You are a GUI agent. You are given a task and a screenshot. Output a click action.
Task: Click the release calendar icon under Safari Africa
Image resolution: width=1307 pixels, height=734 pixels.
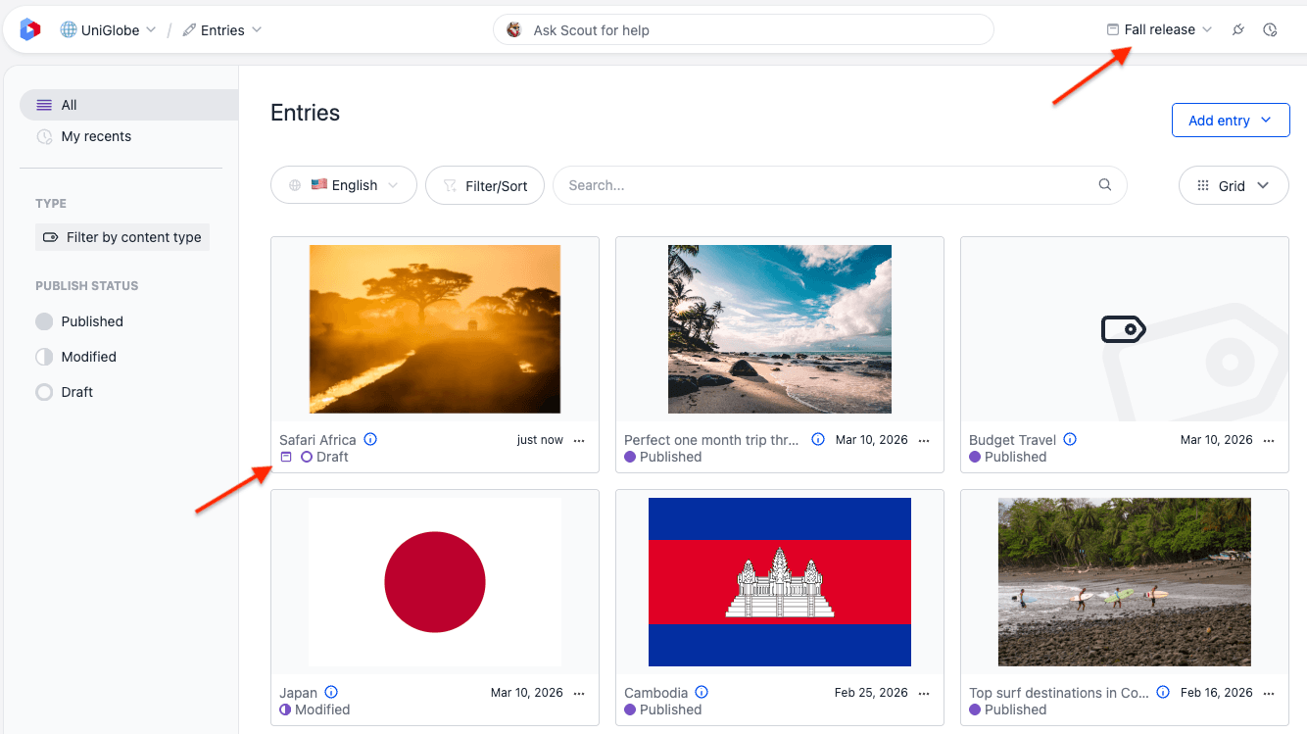[286, 457]
